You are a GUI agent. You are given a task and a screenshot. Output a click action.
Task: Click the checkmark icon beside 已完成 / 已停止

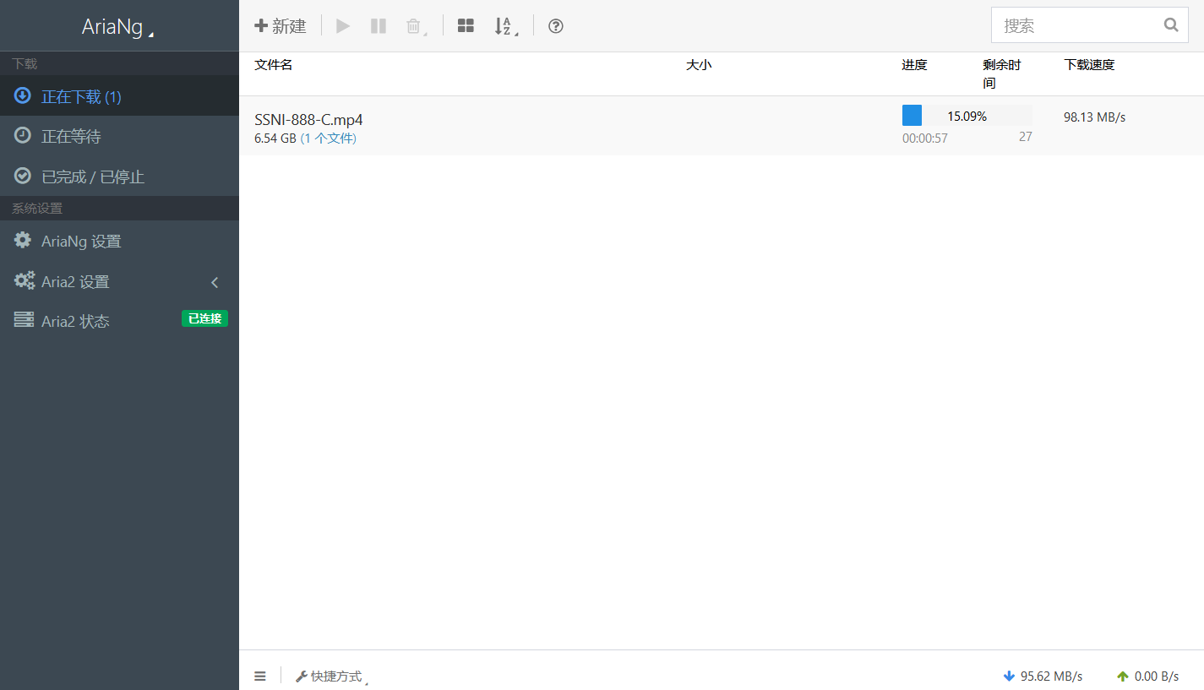[x=23, y=176]
